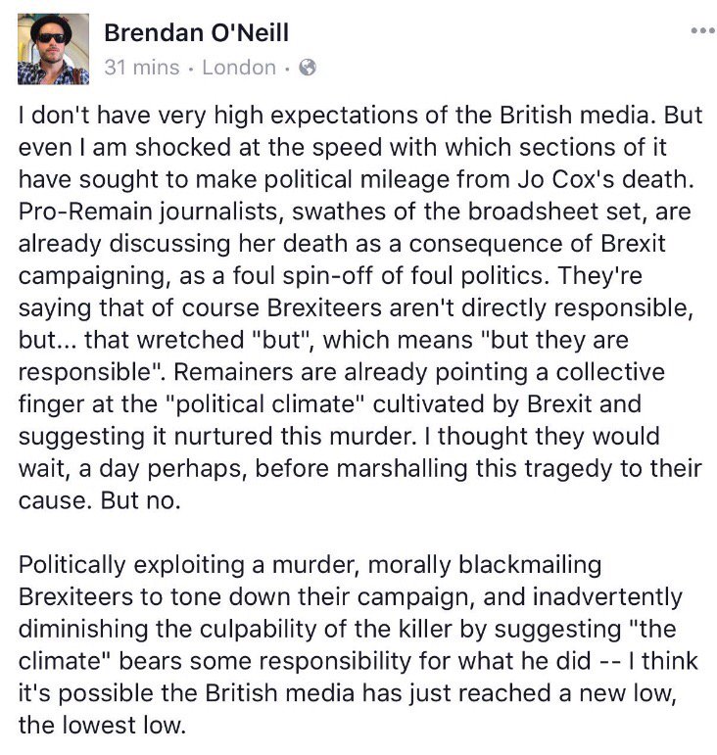Viewport: 717px width, 755px height.
Task: Click the second paragraph beginning "Politically exploiting"
Action: tap(358, 645)
